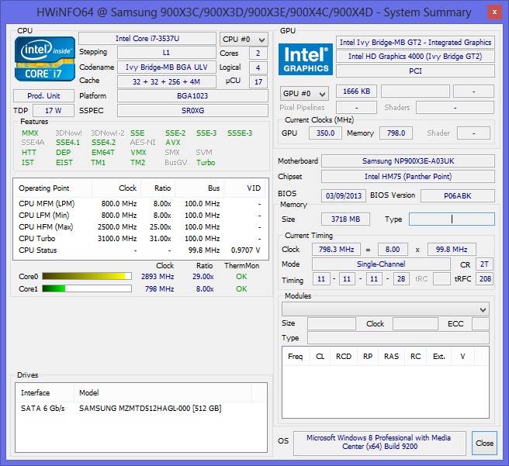Click the RAS column header in Modules table

(x=391, y=357)
